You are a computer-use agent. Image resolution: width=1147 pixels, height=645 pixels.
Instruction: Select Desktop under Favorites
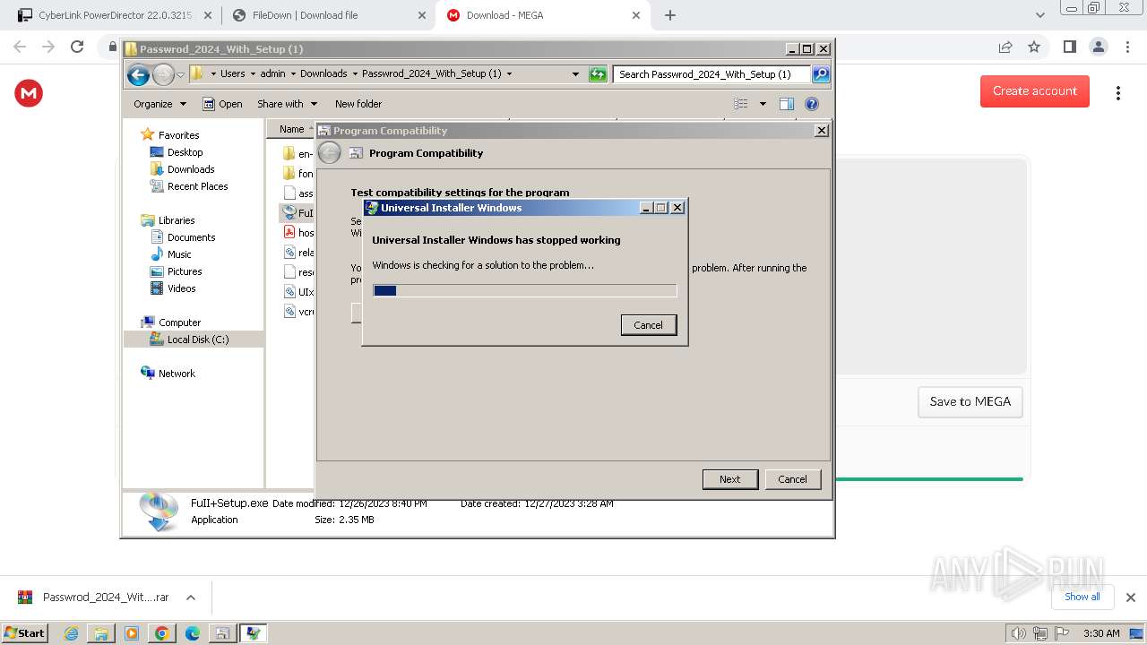[x=185, y=152]
